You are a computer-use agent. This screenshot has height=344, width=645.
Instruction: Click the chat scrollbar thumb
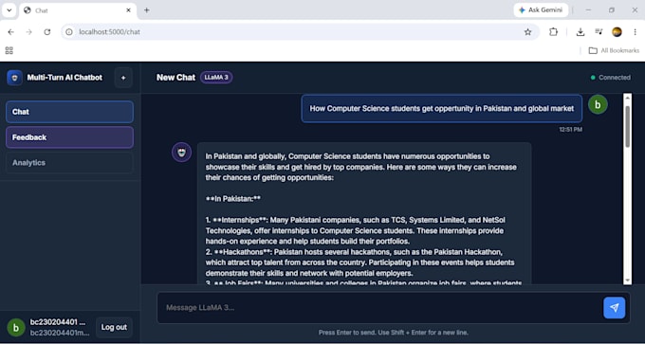627,127
